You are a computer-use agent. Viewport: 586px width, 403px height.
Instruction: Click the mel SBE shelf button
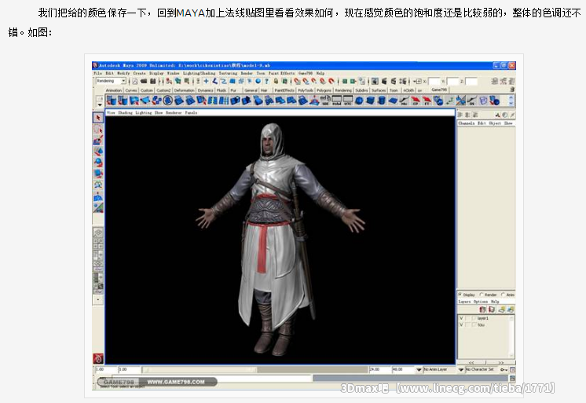325,101
